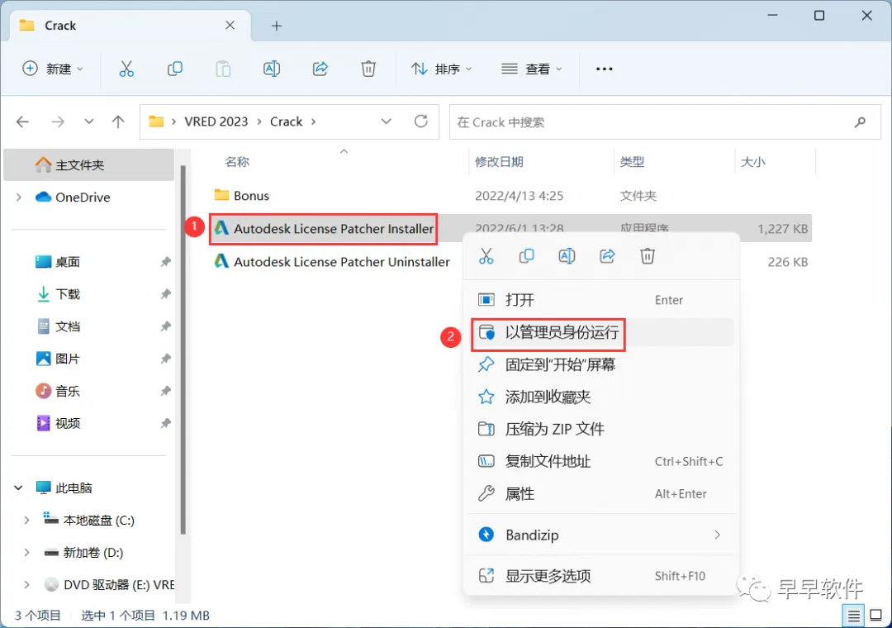892x628 pixels.
Task: Expand the OneDrive tree node
Action: pos(19,197)
